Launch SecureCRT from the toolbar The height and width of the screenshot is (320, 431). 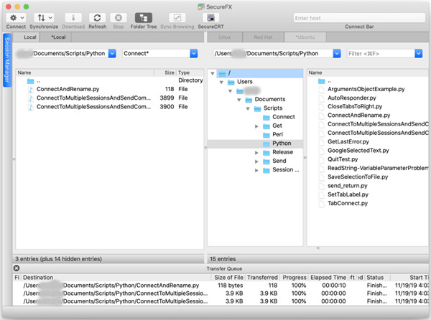point(210,17)
